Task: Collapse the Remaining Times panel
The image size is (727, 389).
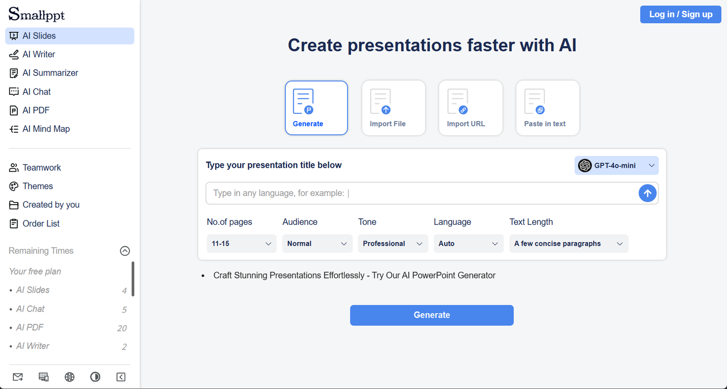Action: 125,250
